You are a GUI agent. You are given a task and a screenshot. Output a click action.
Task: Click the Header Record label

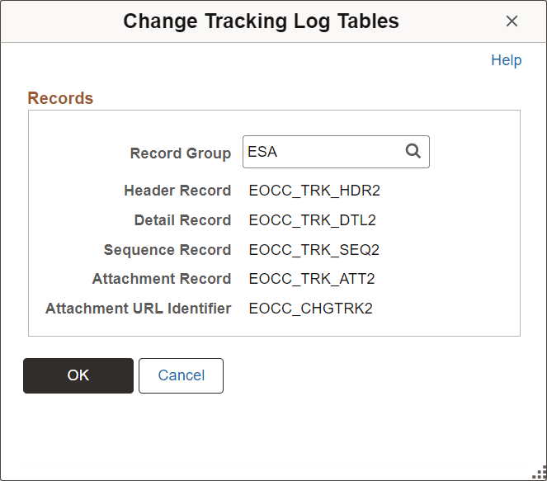(x=177, y=191)
